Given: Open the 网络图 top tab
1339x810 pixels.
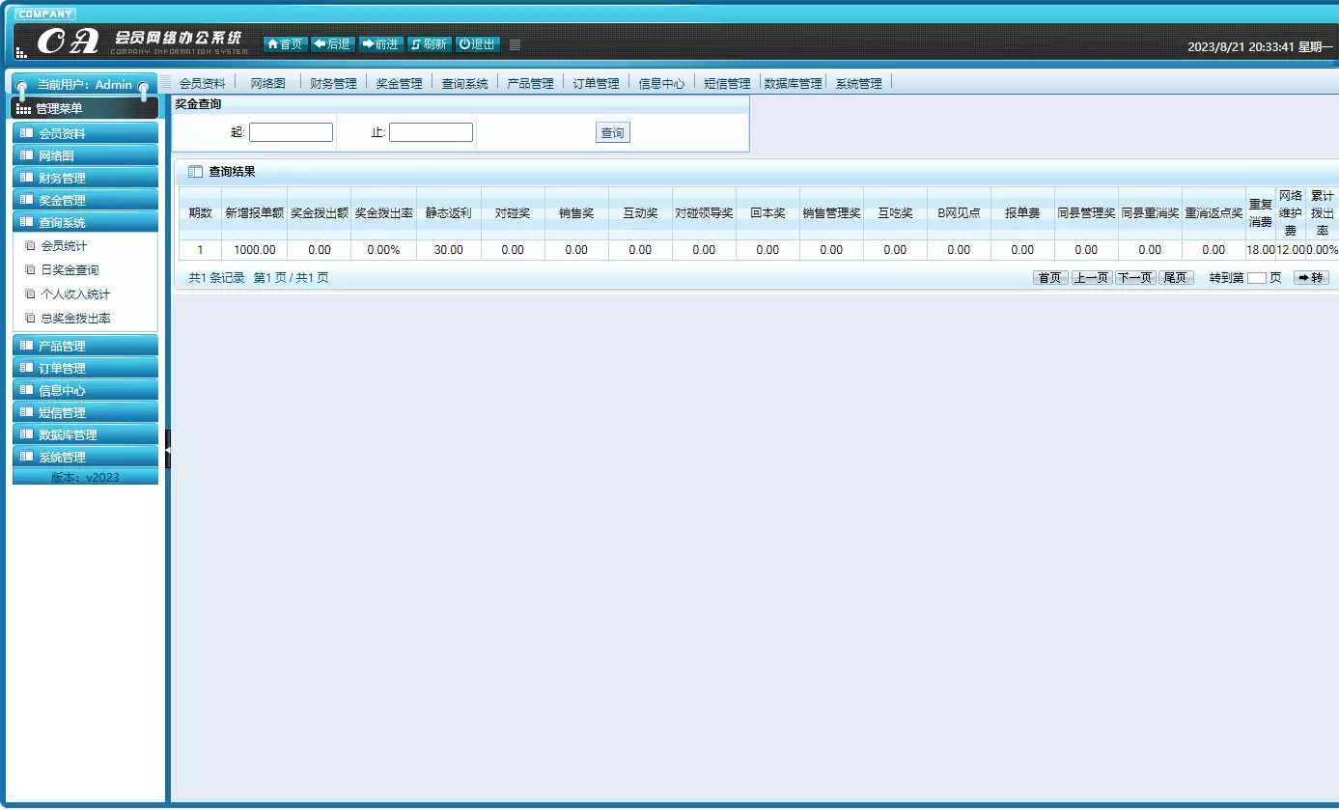Looking at the screenshot, I should click(268, 83).
